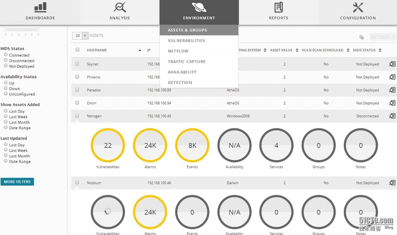The height and width of the screenshot is (235, 397).
Task: Open Nitrogen's N/A Availability circle
Action: point(234,145)
